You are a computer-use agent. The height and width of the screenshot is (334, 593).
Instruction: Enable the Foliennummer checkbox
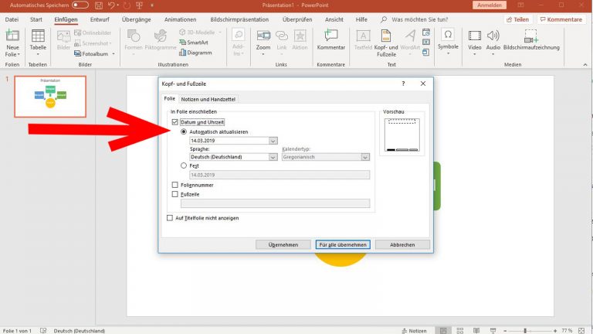click(x=175, y=186)
